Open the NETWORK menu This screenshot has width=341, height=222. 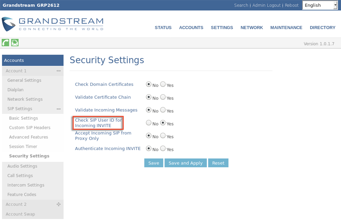tap(252, 28)
